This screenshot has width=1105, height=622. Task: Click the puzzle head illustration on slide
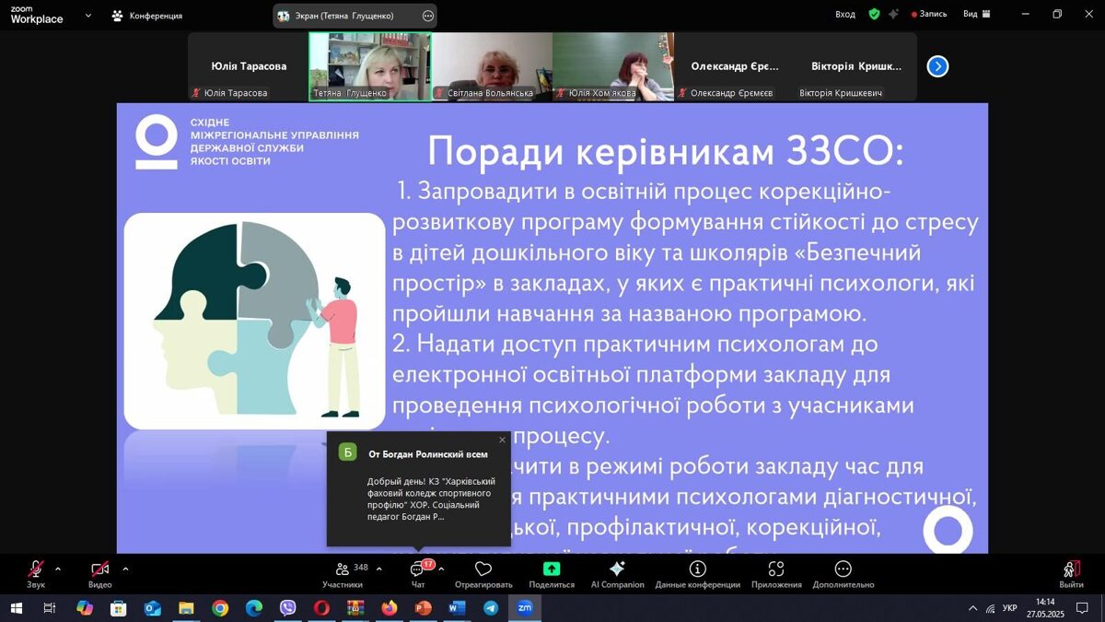[254, 321]
